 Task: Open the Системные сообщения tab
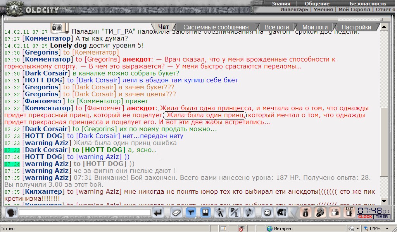click(x=216, y=27)
